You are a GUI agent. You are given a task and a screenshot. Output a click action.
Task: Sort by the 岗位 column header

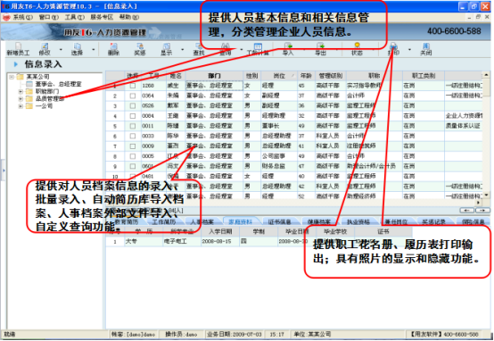tap(279, 76)
